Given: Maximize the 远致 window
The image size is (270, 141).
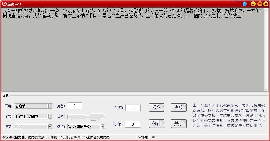Looking at the screenshot, I should click(259, 4).
